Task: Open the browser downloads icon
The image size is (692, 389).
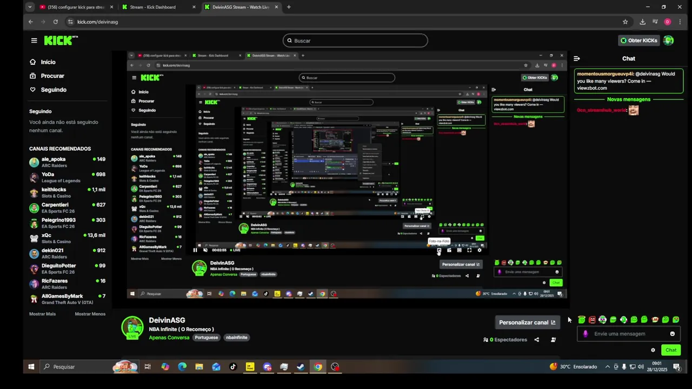Action: (x=642, y=22)
